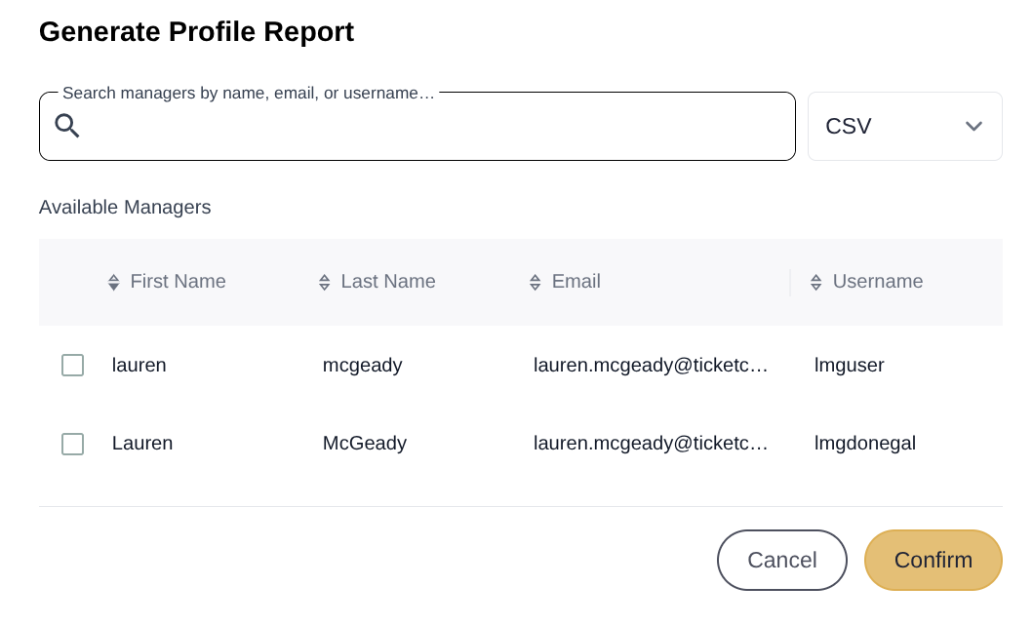Viewport: 1033px width, 625px height.
Task: Click the lmguser username cell
Action: click(x=849, y=366)
